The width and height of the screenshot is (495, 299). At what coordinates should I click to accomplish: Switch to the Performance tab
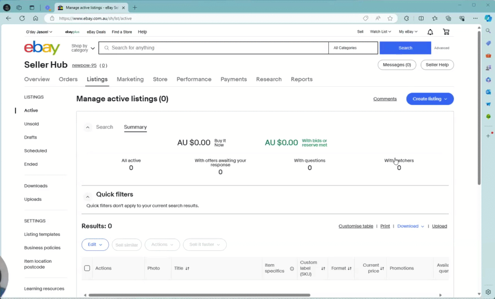coord(194,79)
